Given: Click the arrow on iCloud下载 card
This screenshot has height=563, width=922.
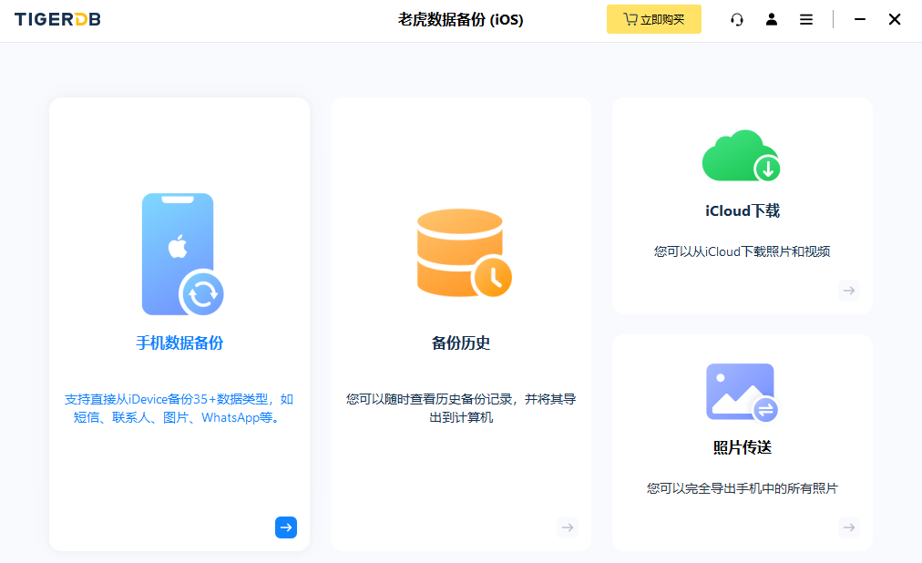Looking at the screenshot, I should tap(849, 291).
